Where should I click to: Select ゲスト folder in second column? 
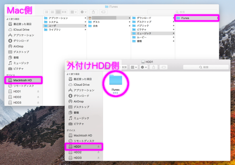(109, 22)
